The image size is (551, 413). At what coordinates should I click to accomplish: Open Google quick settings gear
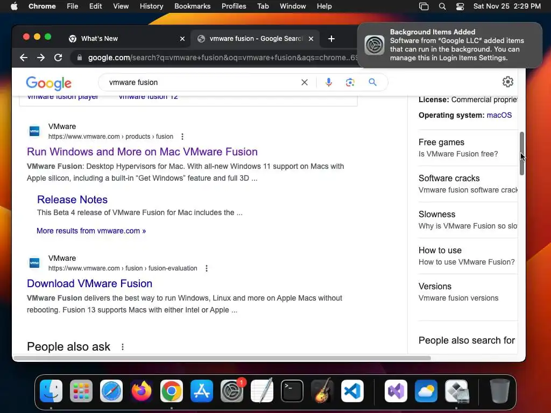click(508, 82)
